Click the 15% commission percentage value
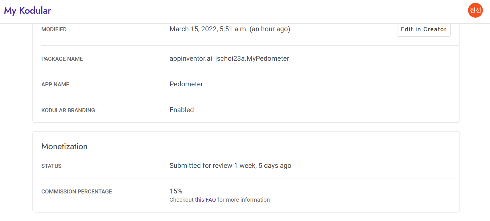 point(176,191)
